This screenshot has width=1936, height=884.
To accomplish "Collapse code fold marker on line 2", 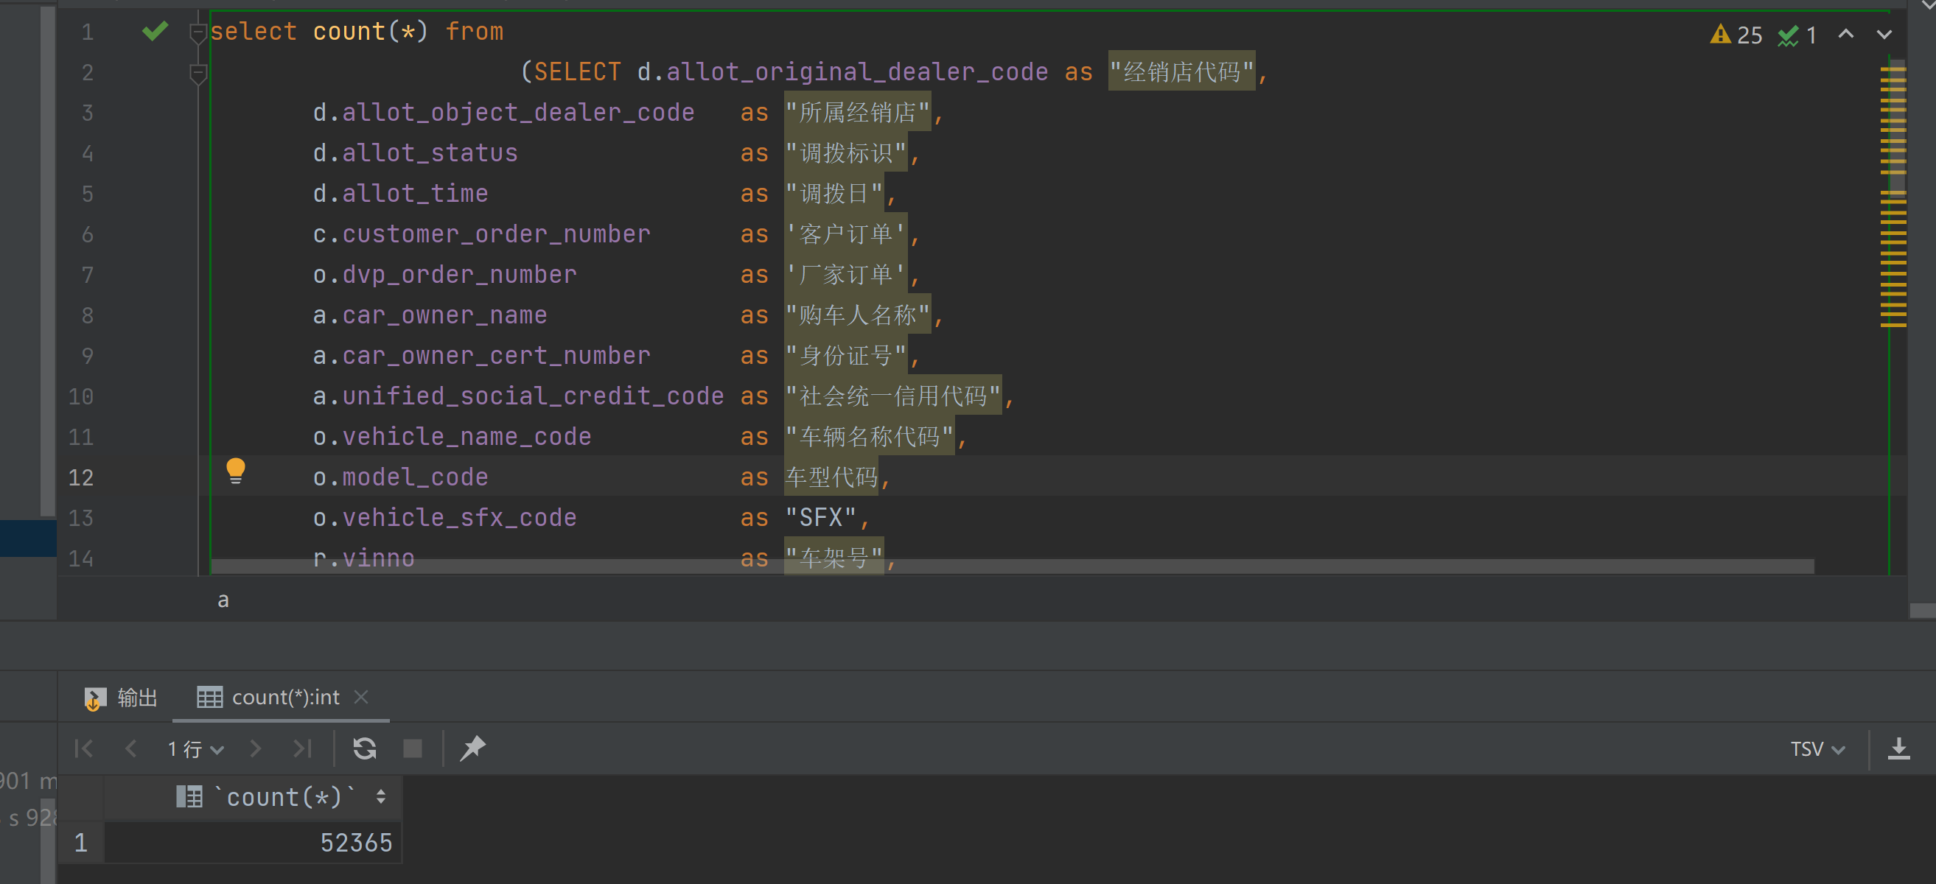I will 198,74.
